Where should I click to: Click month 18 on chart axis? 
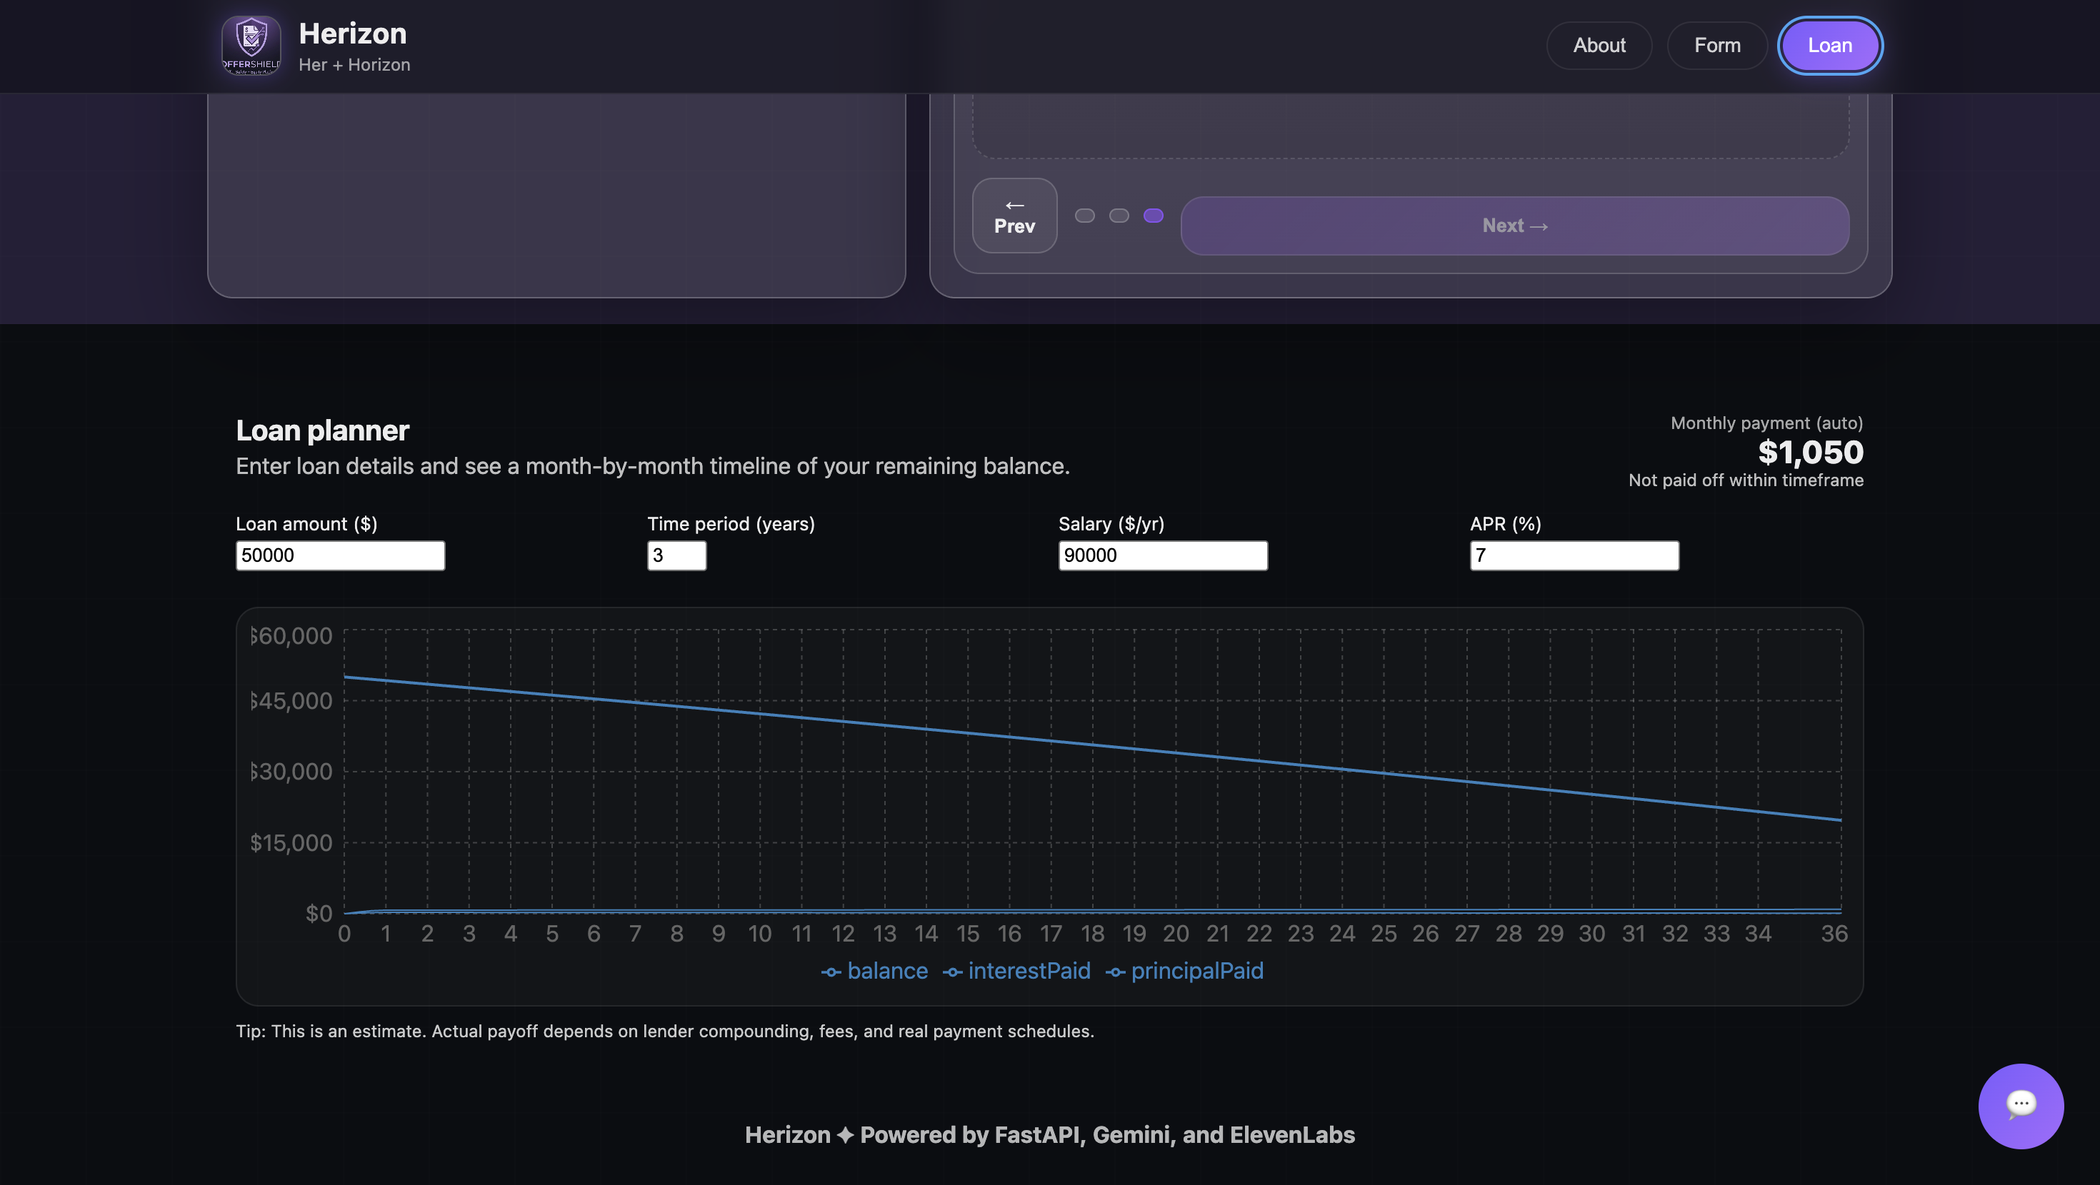[1092, 933]
